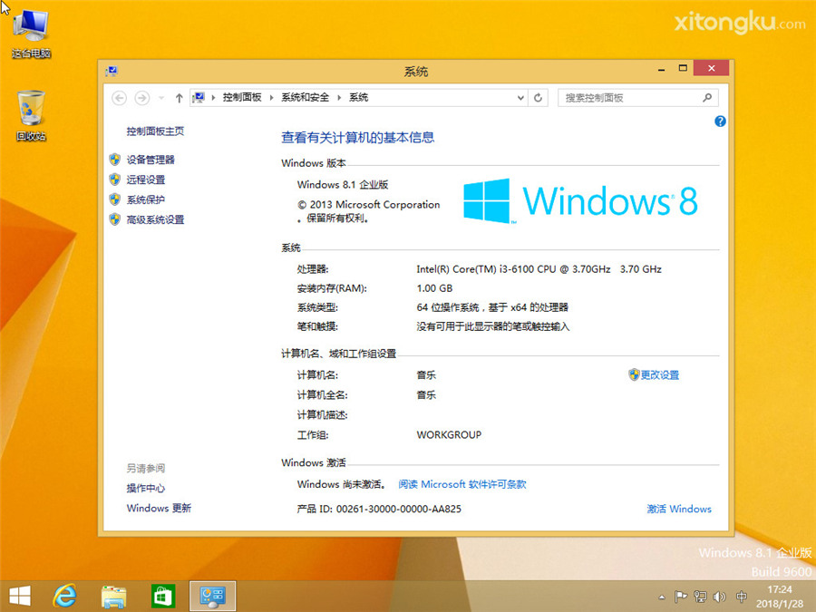Expand the address bar history dropdown
The image size is (816, 612).
[519, 97]
